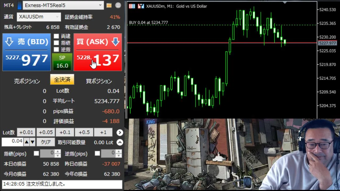
Task: Decrement the 指値(pips) stepper value
Action: point(58,155)
